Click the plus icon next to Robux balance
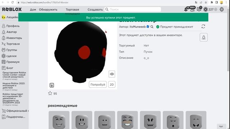 [x=216, y=10]
